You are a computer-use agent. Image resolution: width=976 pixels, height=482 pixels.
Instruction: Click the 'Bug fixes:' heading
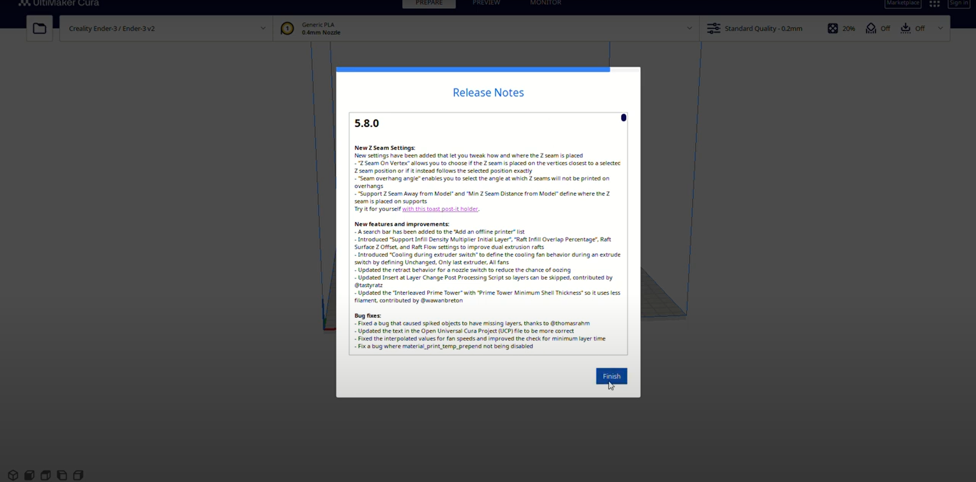367,316
